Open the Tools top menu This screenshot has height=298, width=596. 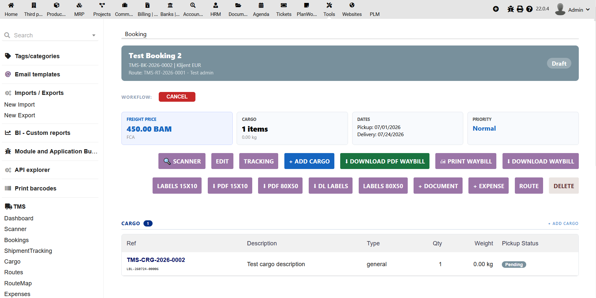329,9
